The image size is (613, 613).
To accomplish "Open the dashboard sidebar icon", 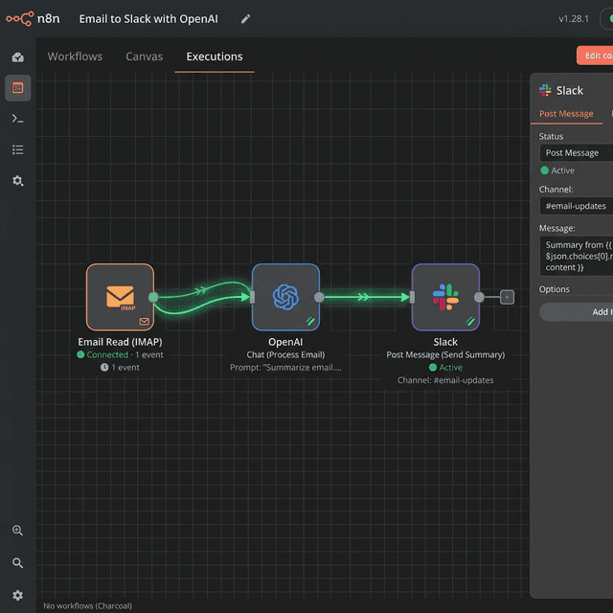I will click(17, 57).
